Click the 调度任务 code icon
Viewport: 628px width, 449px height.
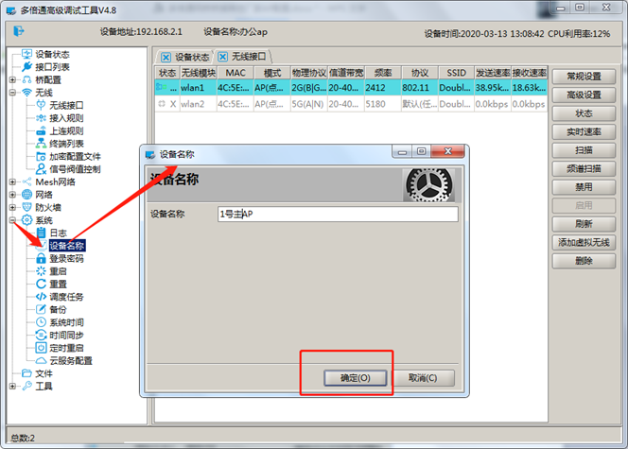click(41, 297)
